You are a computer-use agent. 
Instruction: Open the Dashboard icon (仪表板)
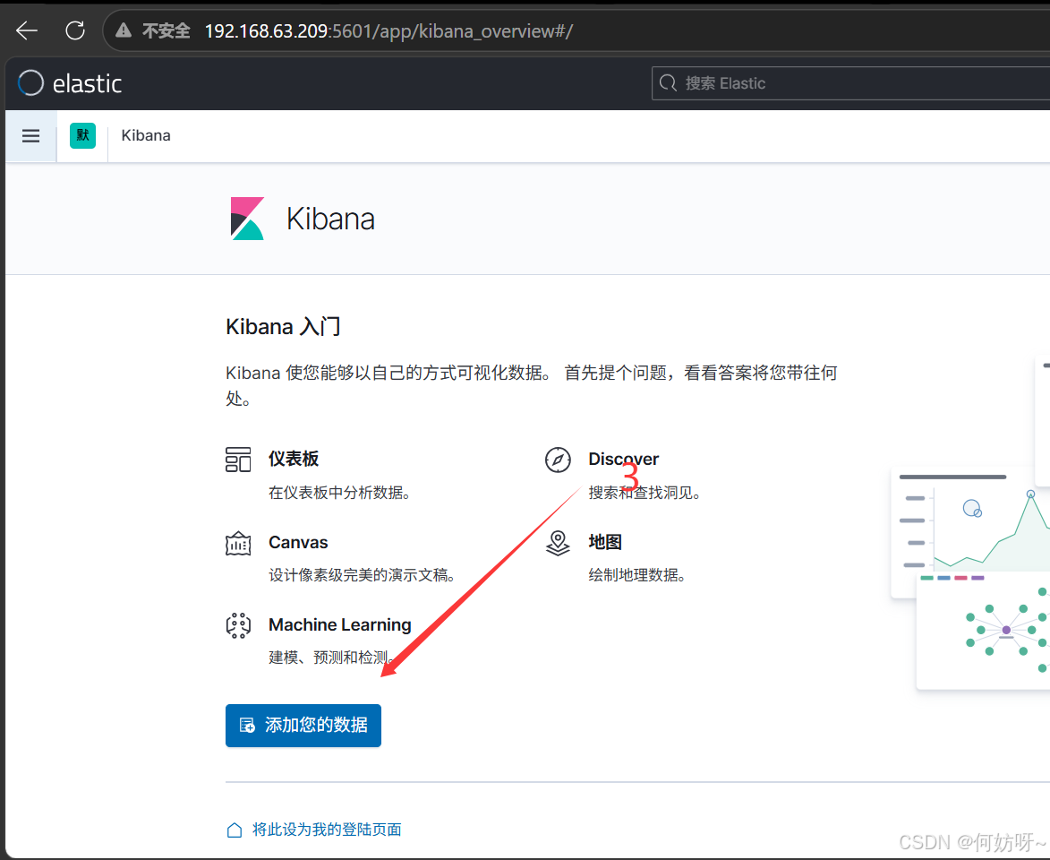(238, 460)
